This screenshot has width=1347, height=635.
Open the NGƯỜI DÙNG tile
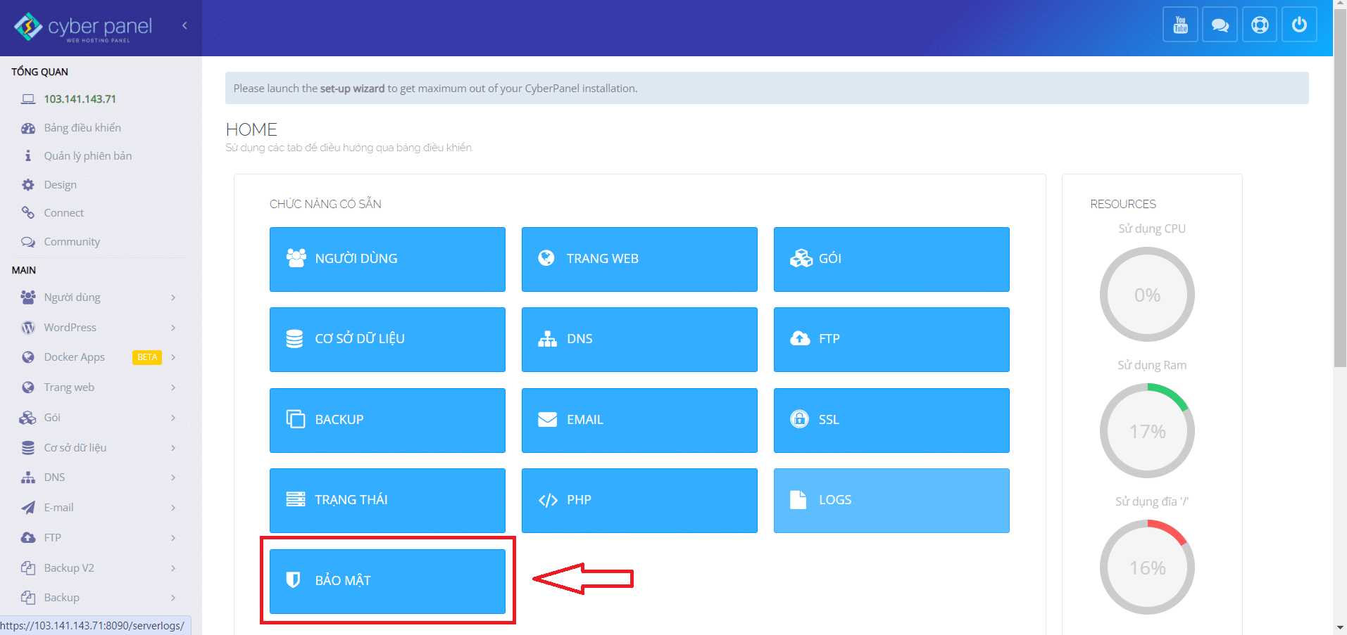(x=387, y=259)
